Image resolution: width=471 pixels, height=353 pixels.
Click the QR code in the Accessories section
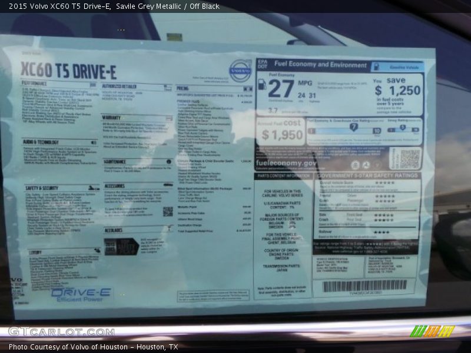168,212
